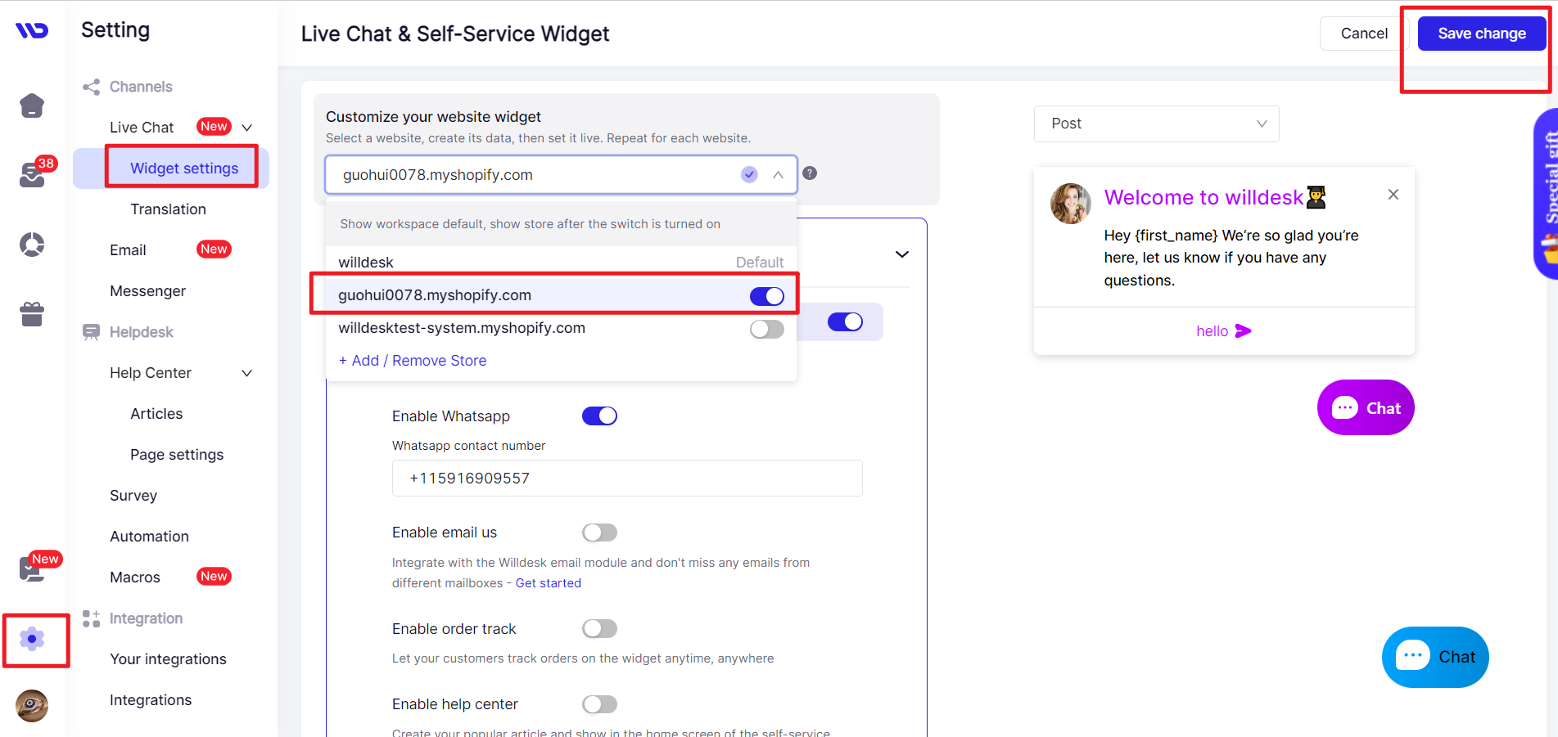Open the analytics chart icon in sidebar

coord(32,245)
